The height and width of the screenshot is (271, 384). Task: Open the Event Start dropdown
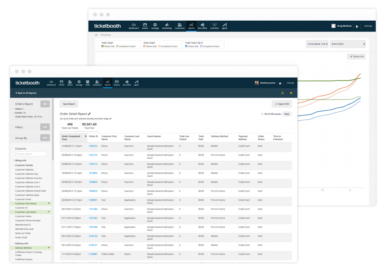coord(347,43)
